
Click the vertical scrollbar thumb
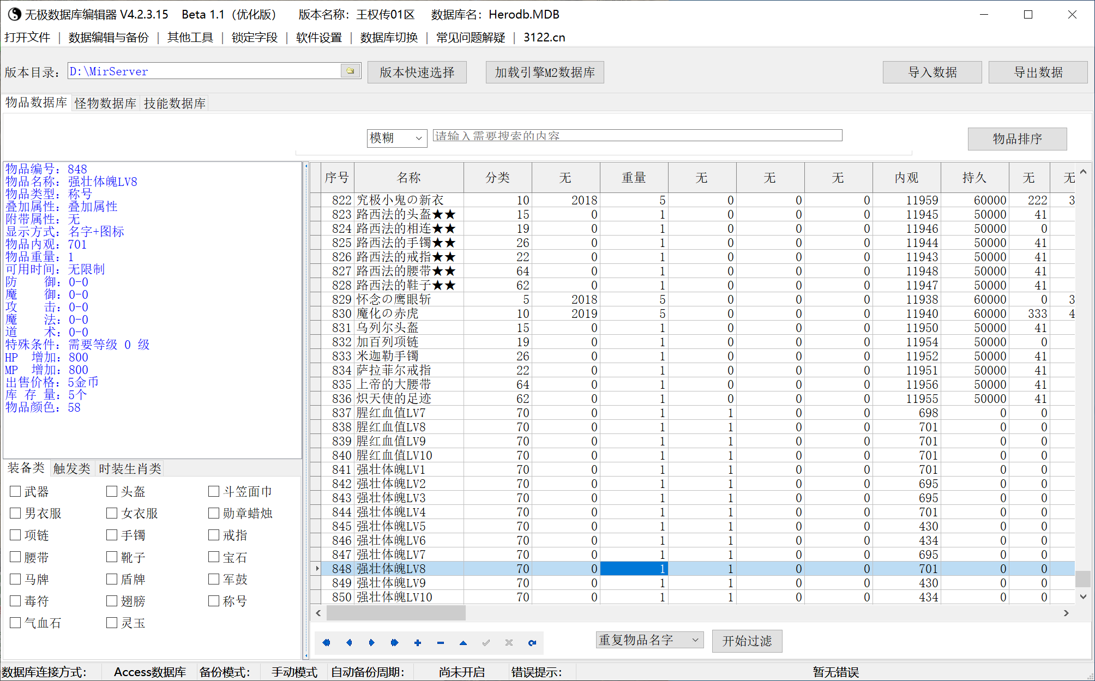pos(1083,578)
